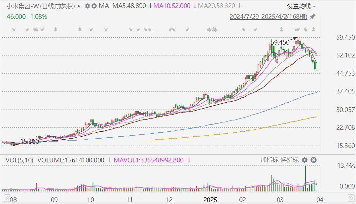Select the MAVOL1 volume average label
Viewport: 356px width, 204px height.
149,160
